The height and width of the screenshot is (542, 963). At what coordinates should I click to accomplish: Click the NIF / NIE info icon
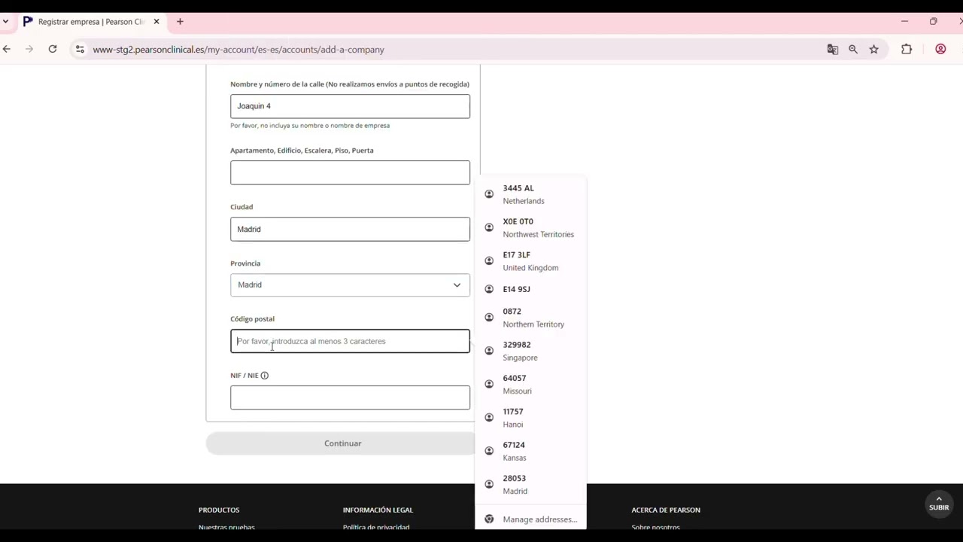click(264, 375)
